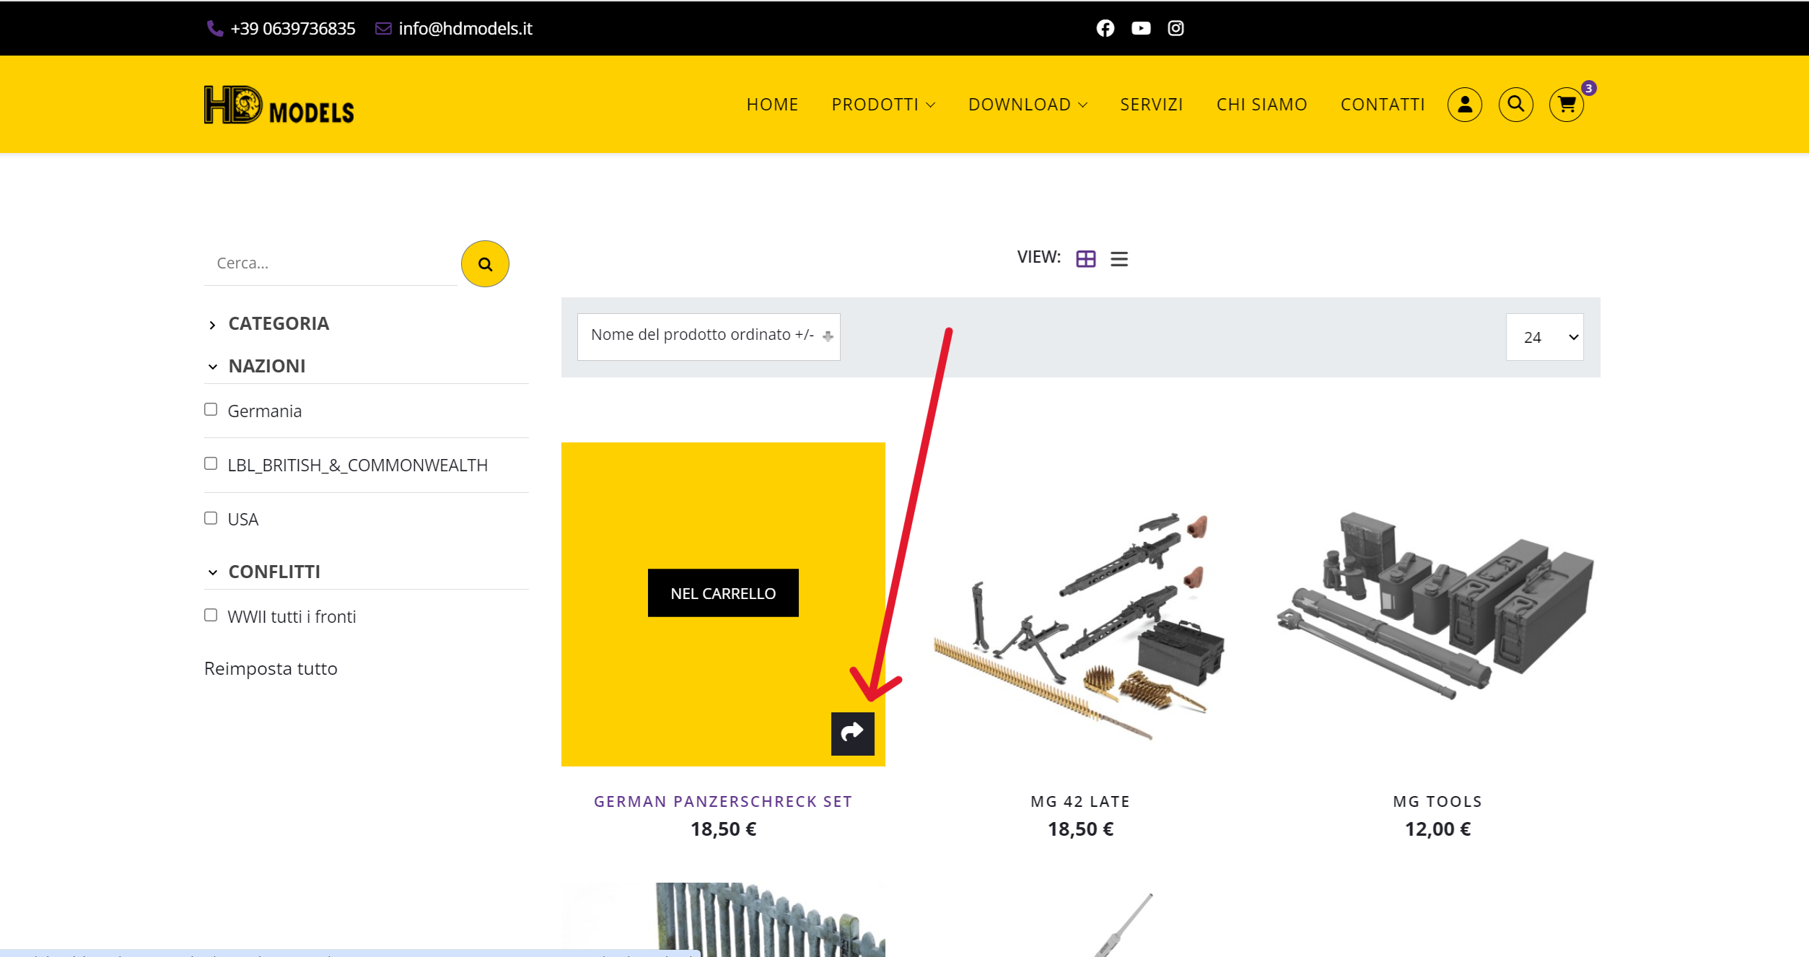
Task: Click into the Cerca search field
Action: coord(330,263)
